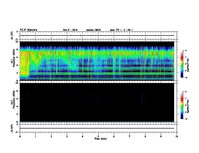This screenshot has width=199, height=153.
Task: Click the "4" kHz tick on ch.2 frequency axis
Action: click(17, 106)
